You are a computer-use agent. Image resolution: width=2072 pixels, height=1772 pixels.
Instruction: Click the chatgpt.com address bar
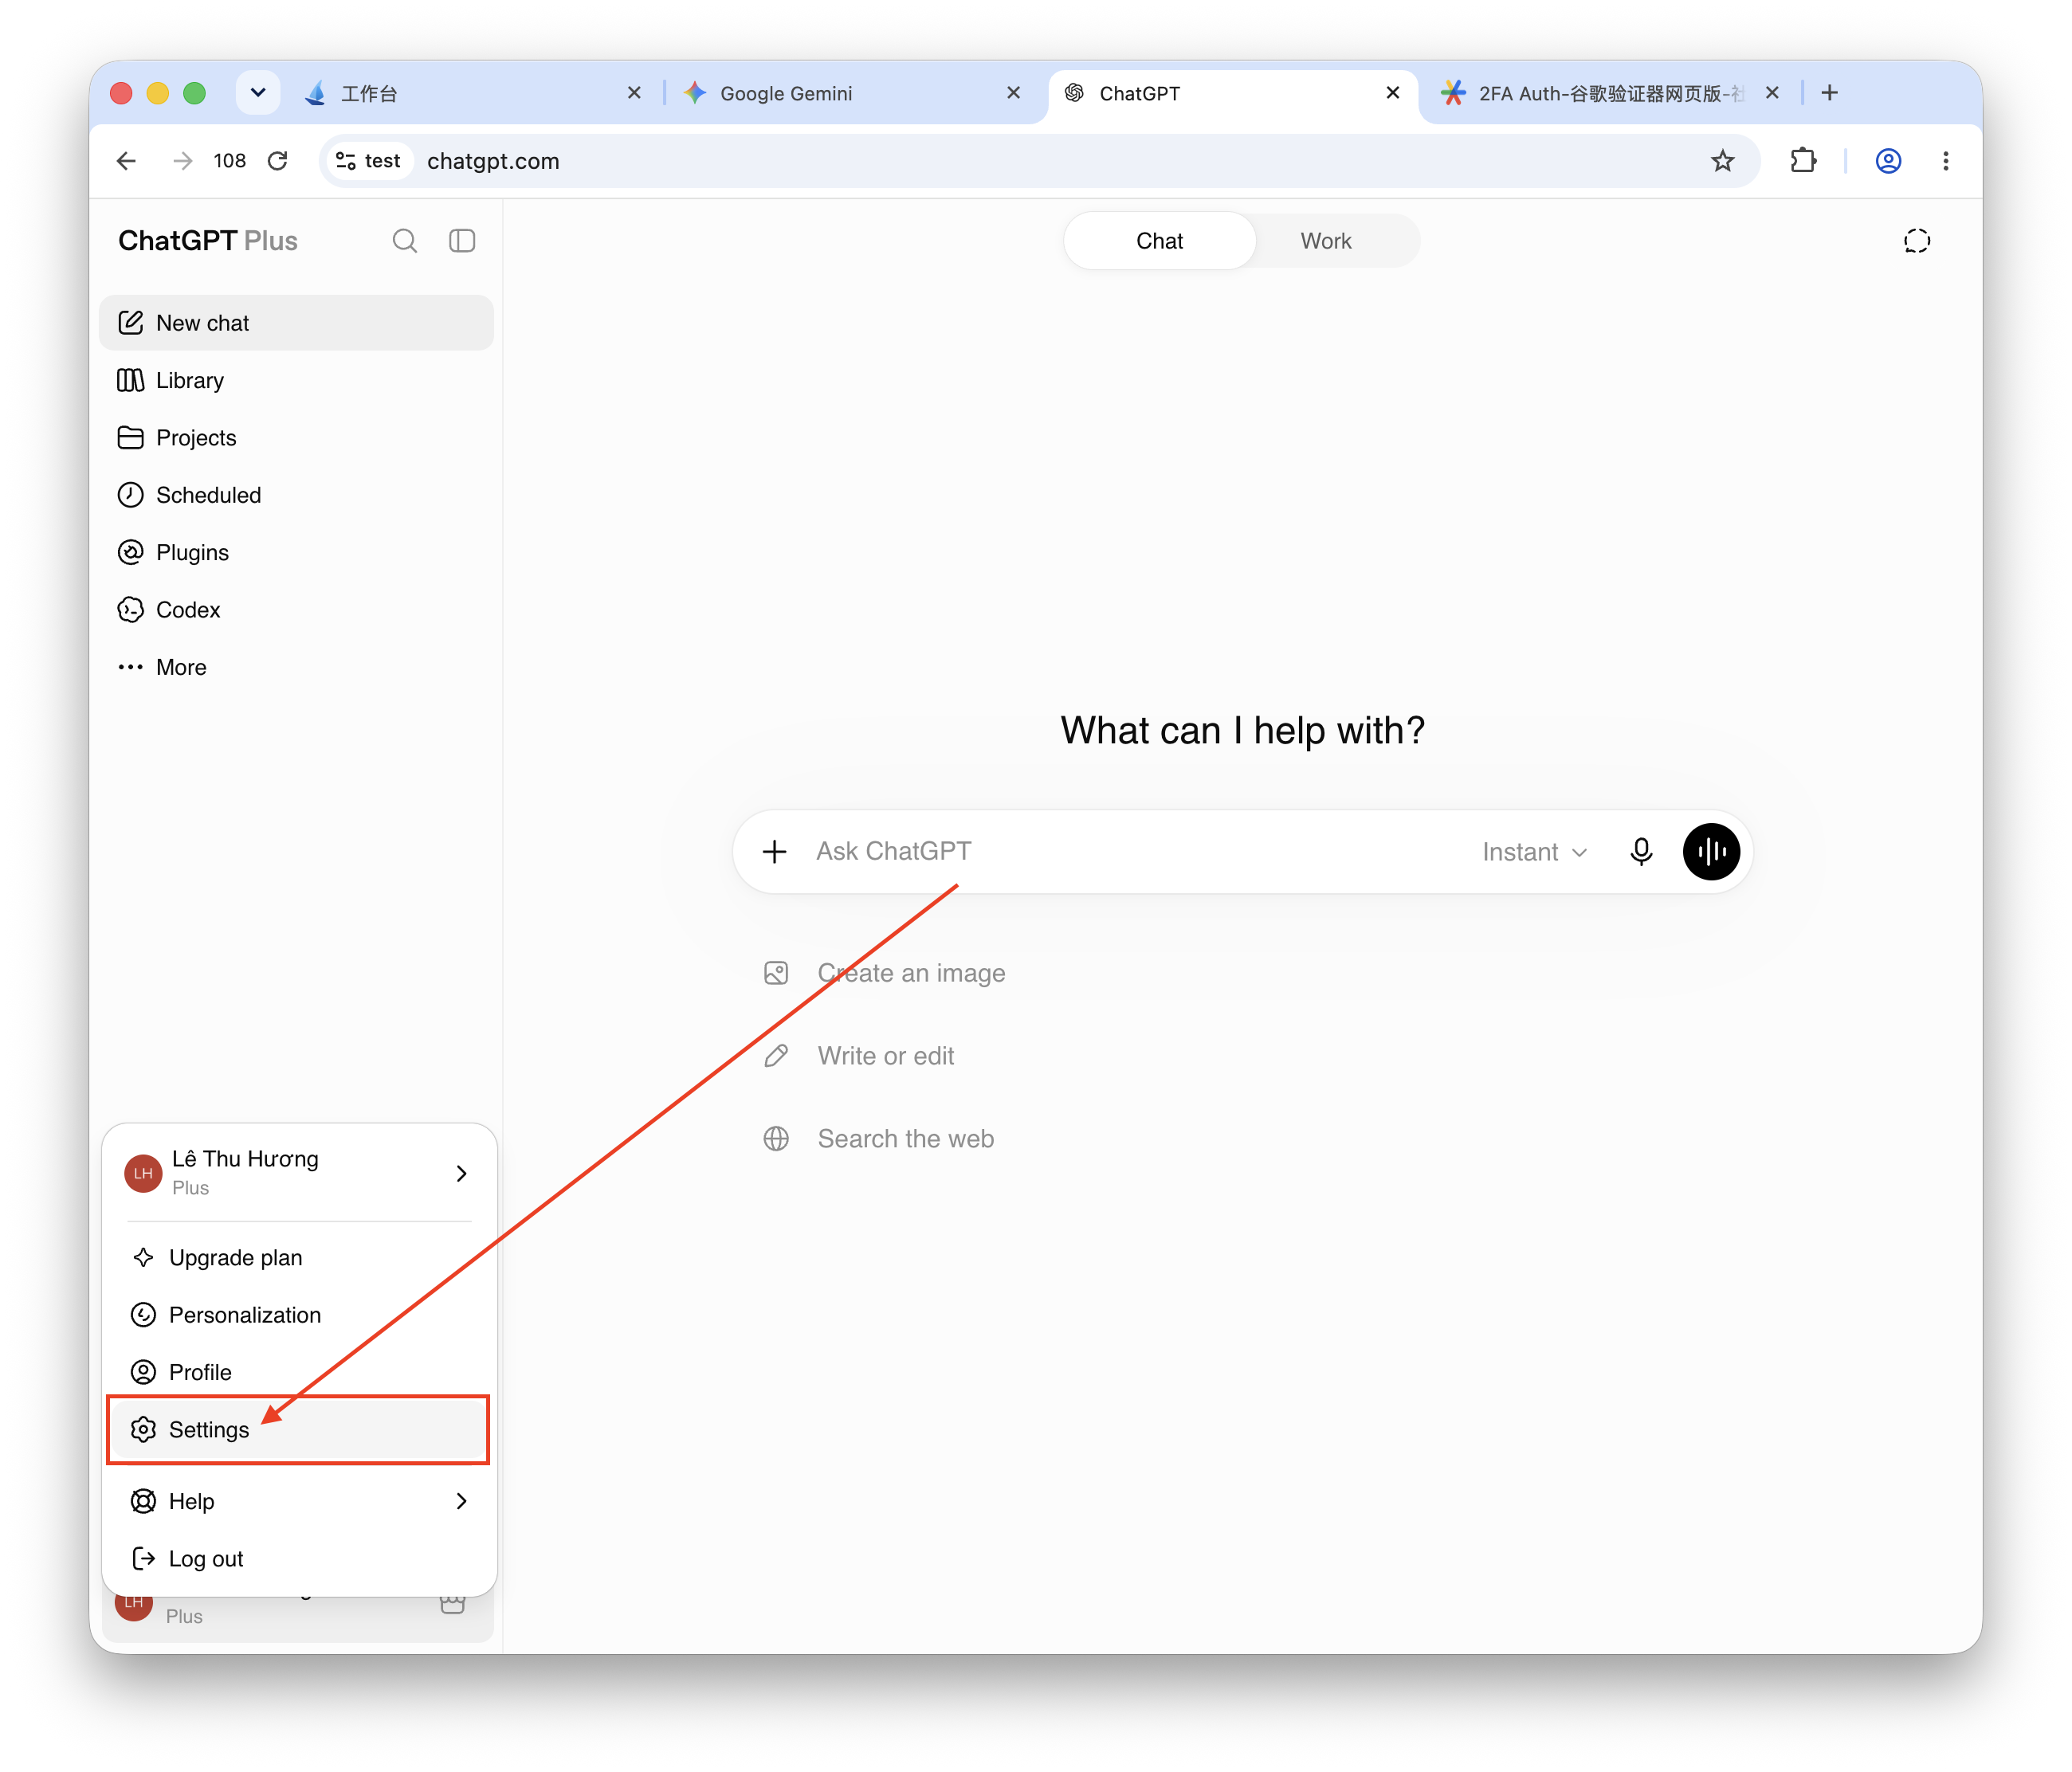1040,161
